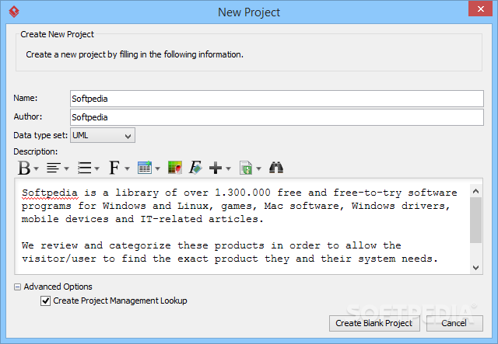Click the Advanced Options label
Image resolution: width=498 pixels, height=344 pixels.
tap(58, 287)
